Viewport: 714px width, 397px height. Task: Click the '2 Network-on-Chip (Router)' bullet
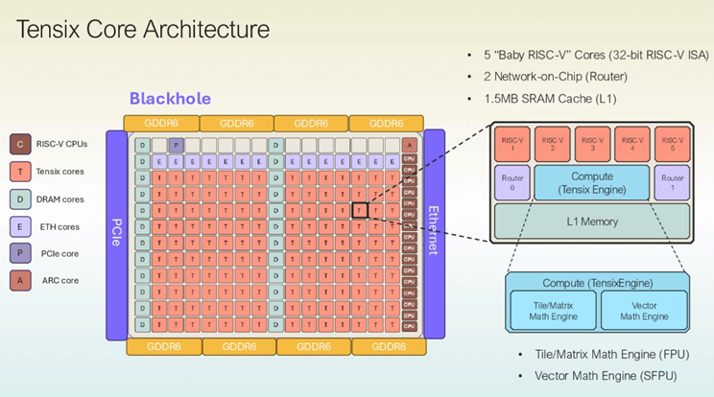coord(556,77)
